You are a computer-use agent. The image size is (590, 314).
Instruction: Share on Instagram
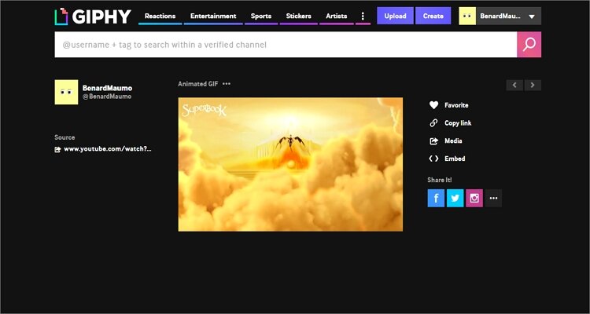474,198
